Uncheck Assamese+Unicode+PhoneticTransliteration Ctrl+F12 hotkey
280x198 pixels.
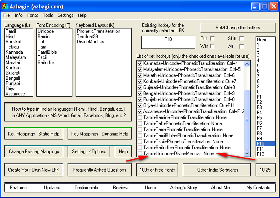pos(140,111)
